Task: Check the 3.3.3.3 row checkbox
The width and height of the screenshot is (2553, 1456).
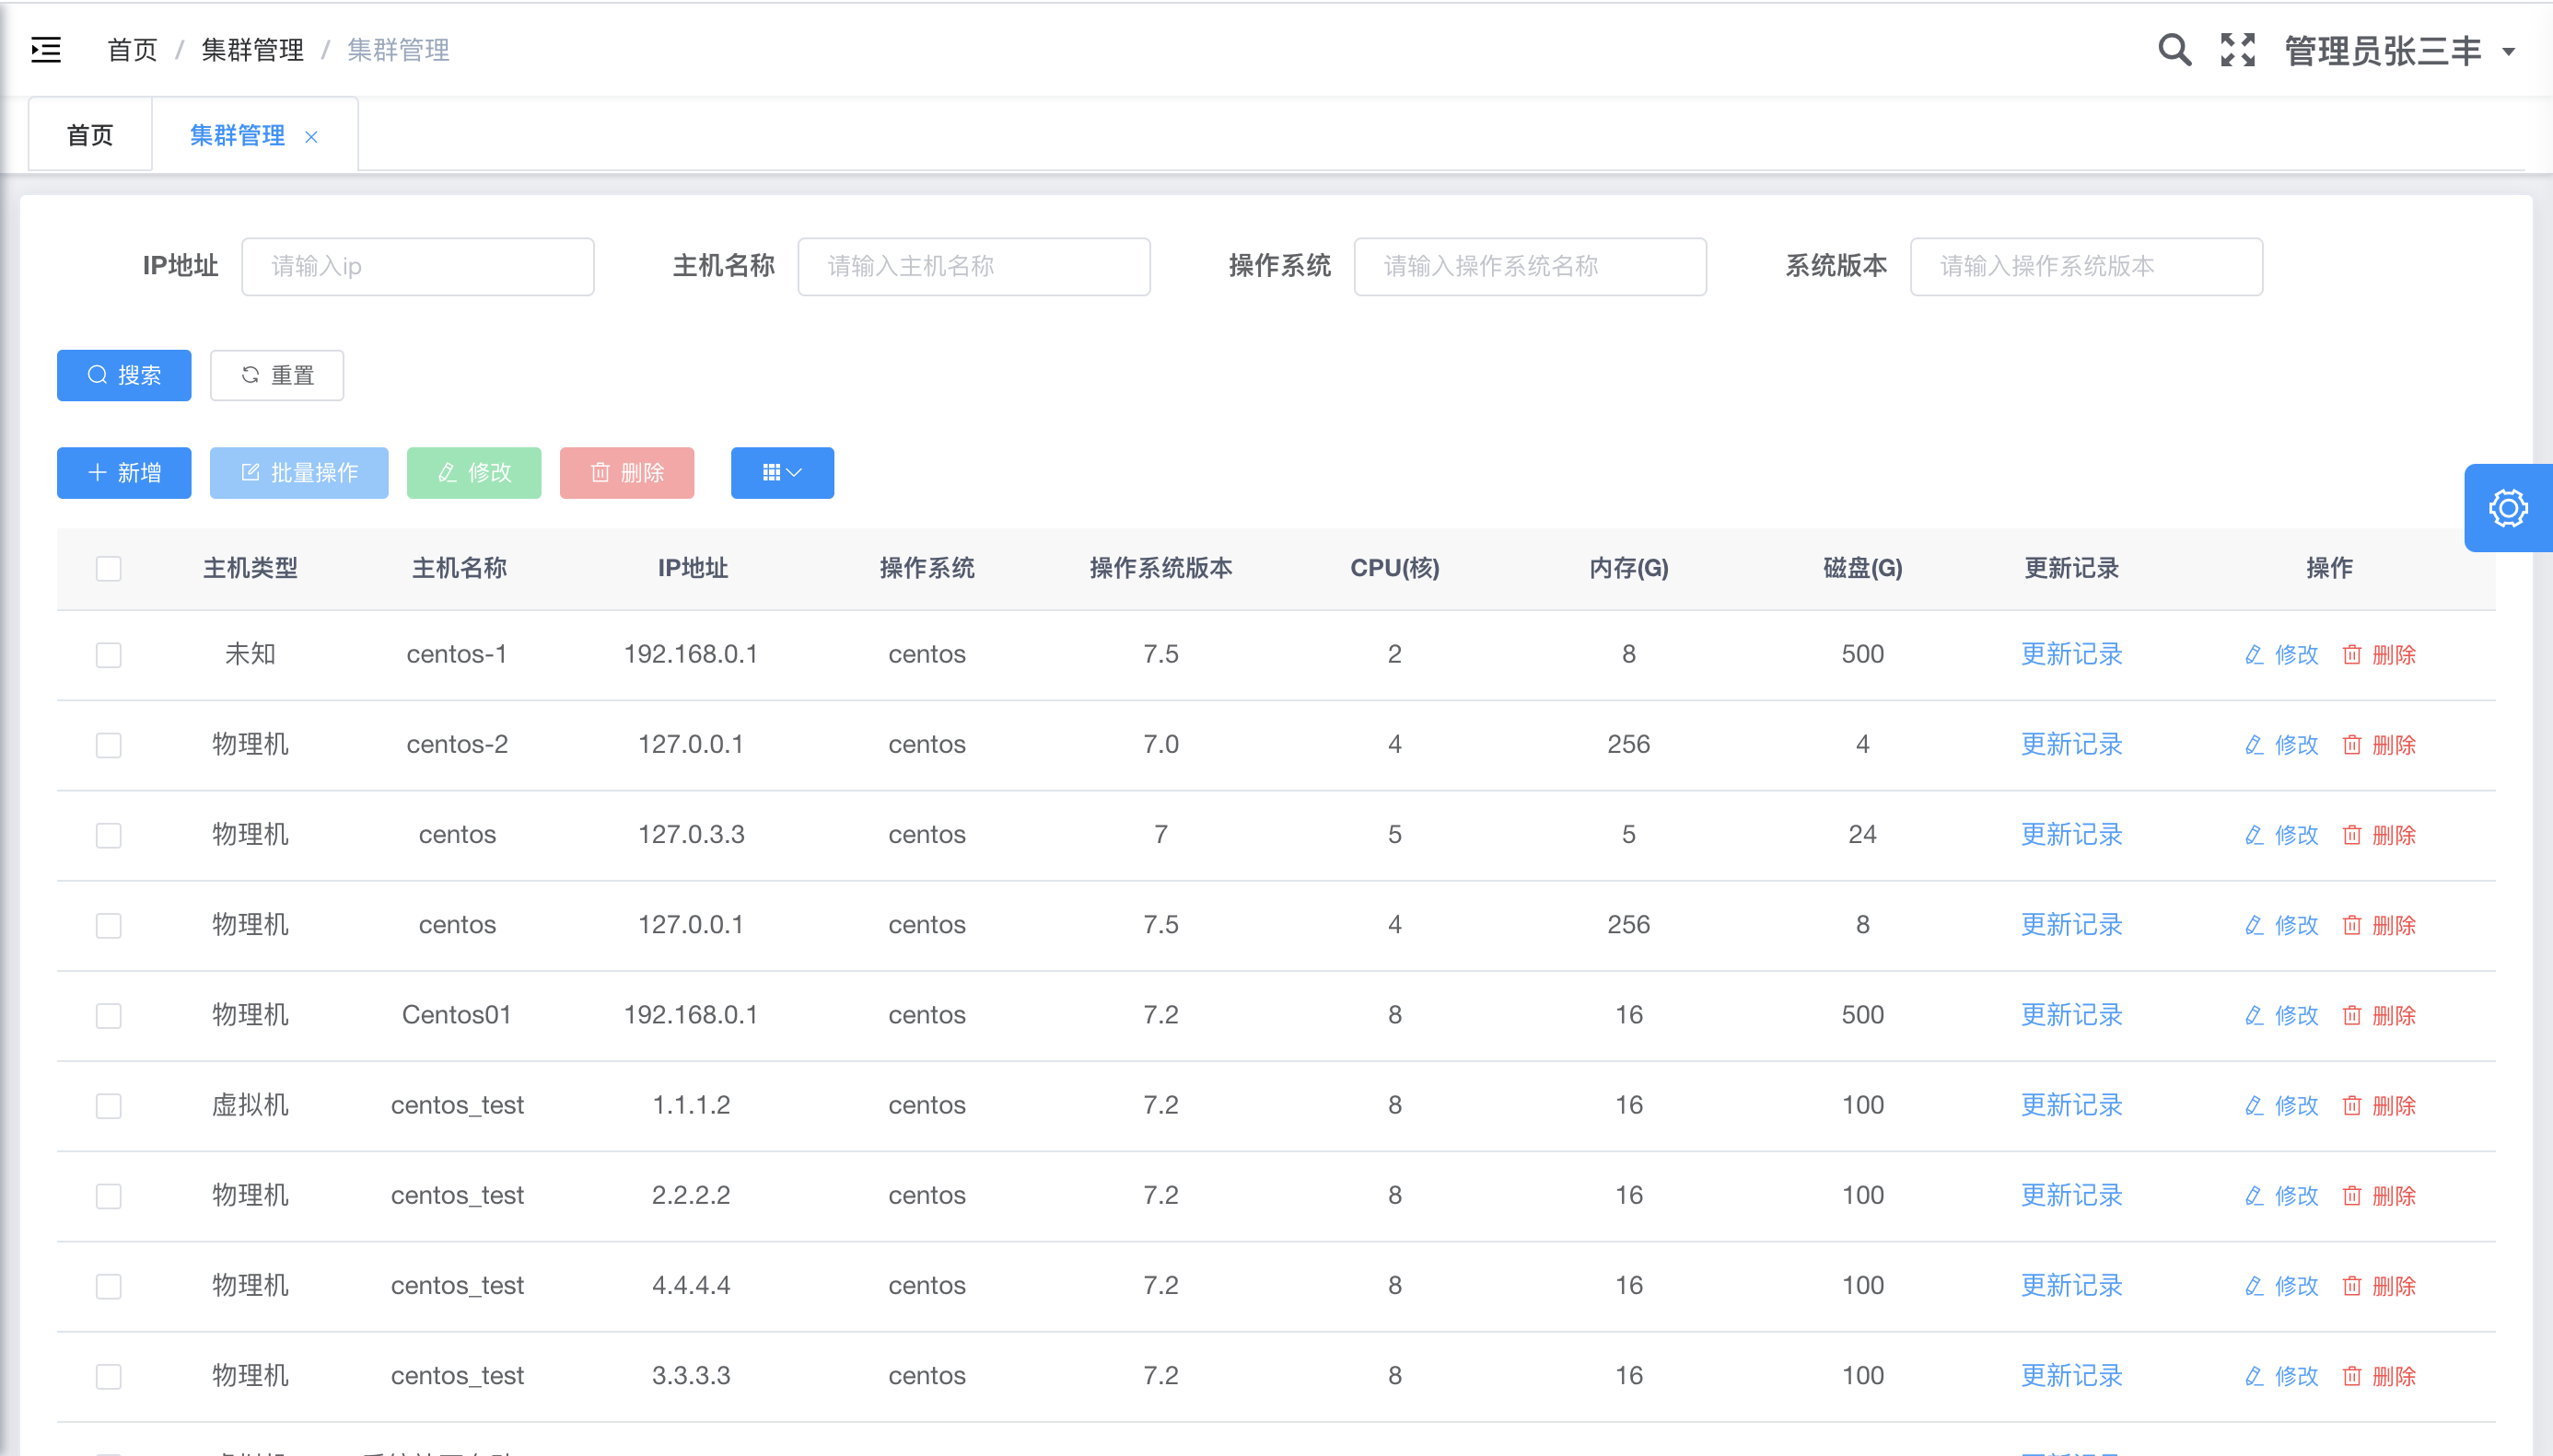Action: tap(108, 1376)
